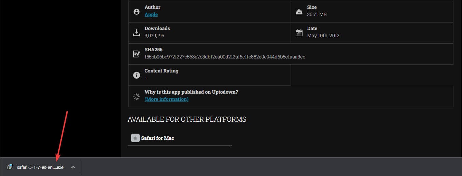Click the lightbulb icon beside Uptodown question

[137, 96]
